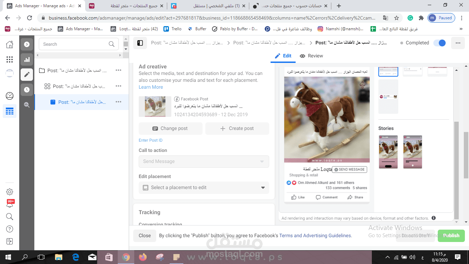
Task: Open the browser translate icon in address bar
Action: pos(386,18)
